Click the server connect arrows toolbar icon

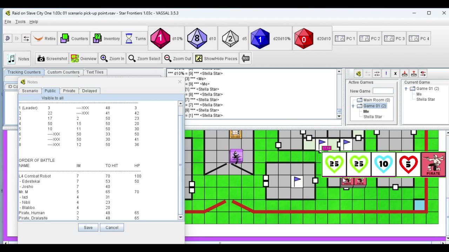click(26, 38)
